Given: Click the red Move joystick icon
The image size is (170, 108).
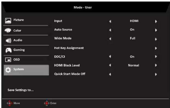Looking at the screenshot, I should click(x=10, y=103).
